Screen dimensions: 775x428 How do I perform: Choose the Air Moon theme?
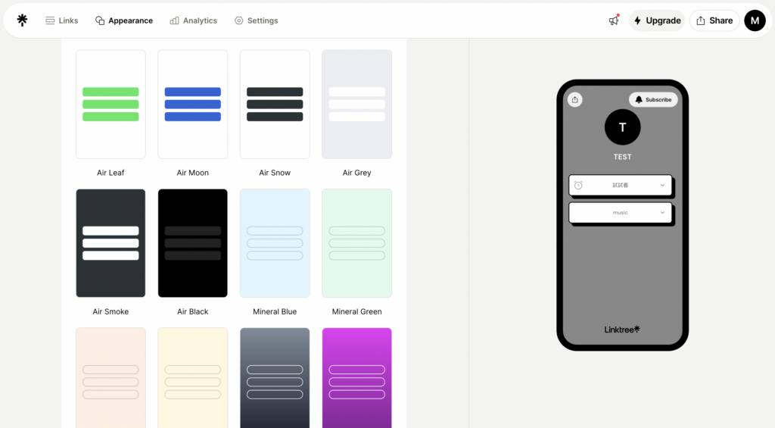192,105
